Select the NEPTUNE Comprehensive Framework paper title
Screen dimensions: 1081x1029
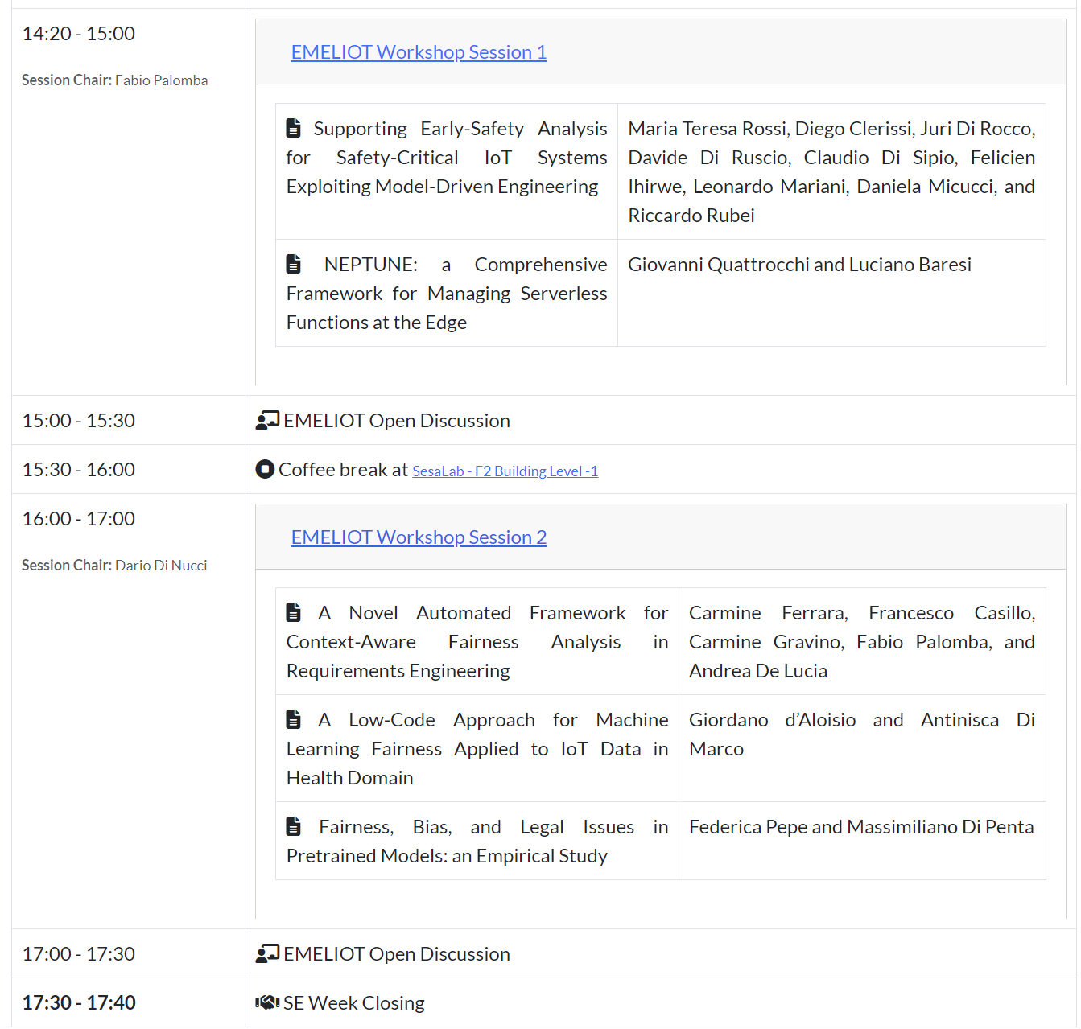[x=447, y=294]
